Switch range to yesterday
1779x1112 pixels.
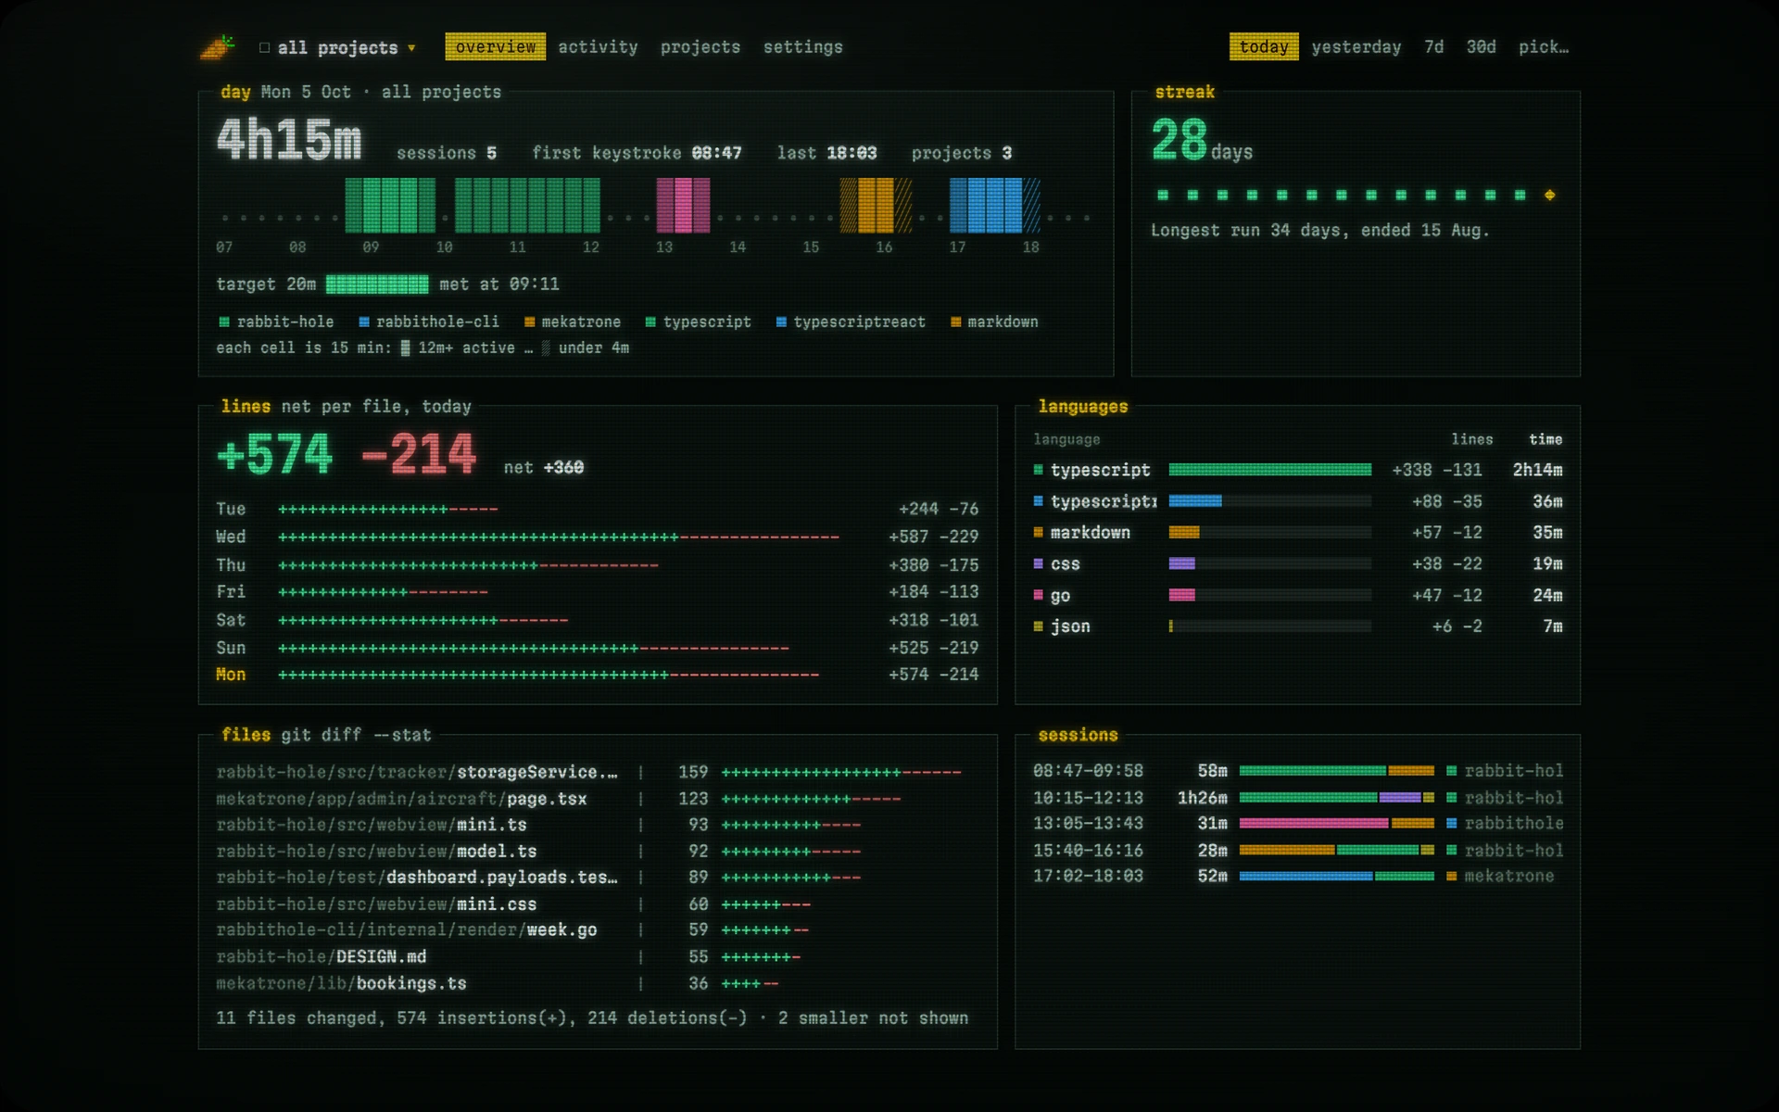coord(1356,47)
